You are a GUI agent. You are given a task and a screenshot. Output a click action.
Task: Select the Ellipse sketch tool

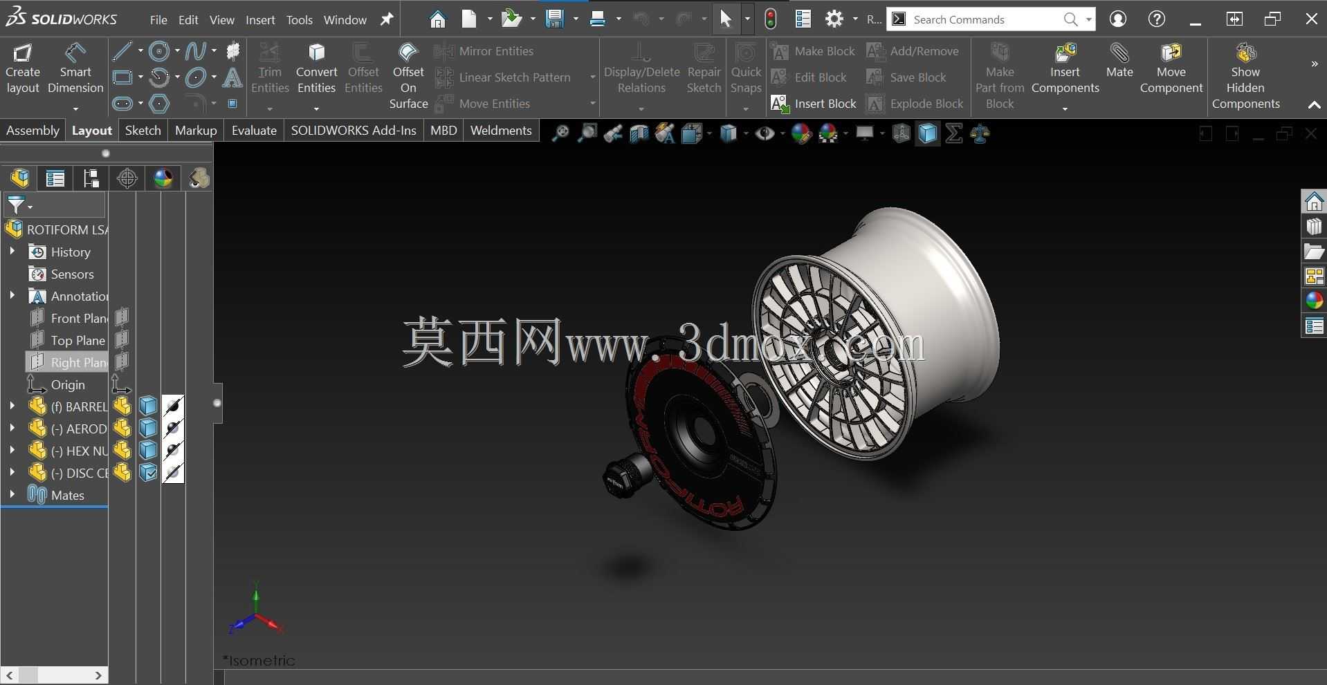point(196,77)
